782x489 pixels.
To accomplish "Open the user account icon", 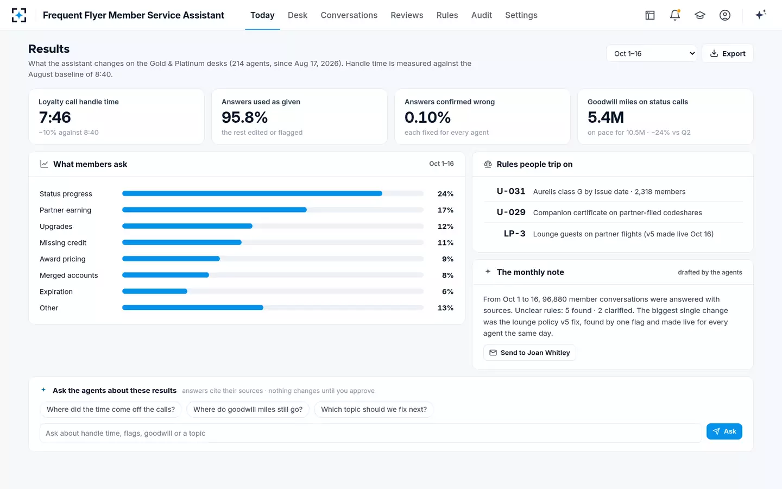I will pyautogui.click(x=725, y=15).
